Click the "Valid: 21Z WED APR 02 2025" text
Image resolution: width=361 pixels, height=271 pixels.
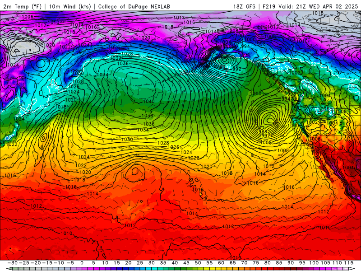tap(318, 6)
